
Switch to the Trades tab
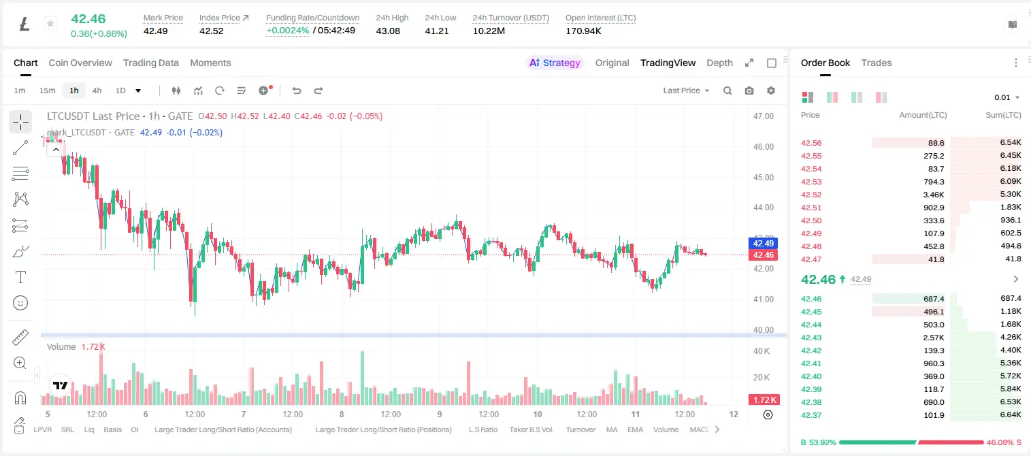(876, 63)
